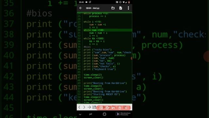The image size is (209, 118).
Task: Click line 'while i <110:'
Action: (93, 22)
